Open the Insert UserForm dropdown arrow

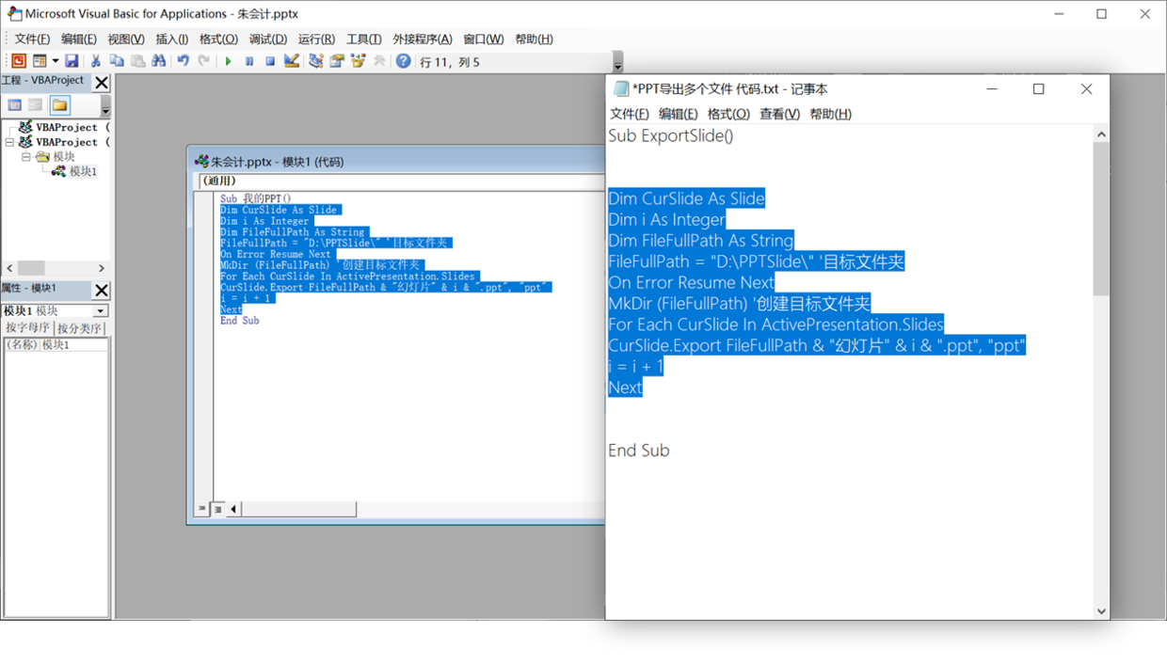coord(55,61)
